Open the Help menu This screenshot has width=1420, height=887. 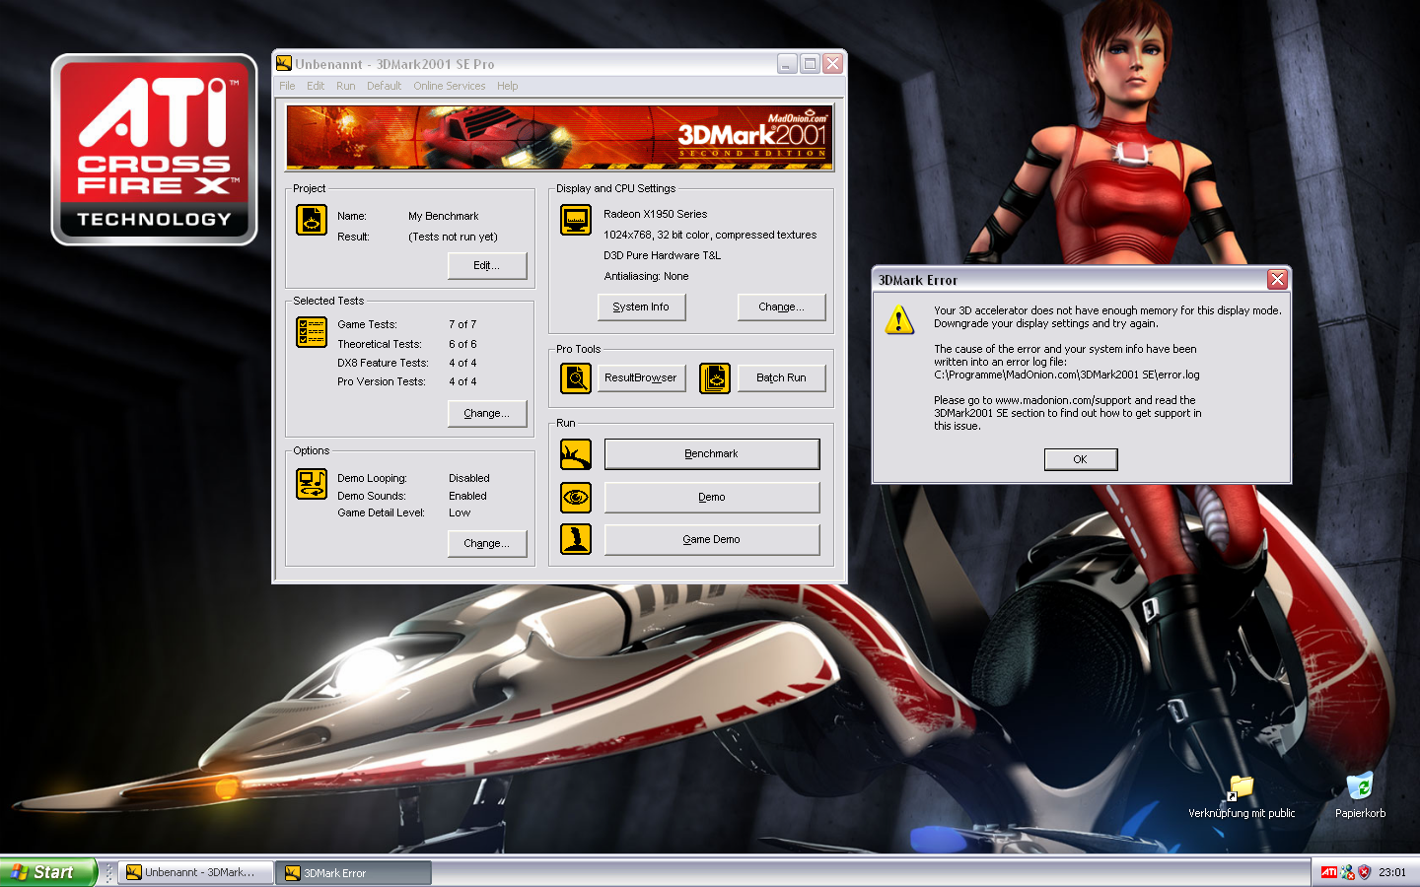click(507, 86)
